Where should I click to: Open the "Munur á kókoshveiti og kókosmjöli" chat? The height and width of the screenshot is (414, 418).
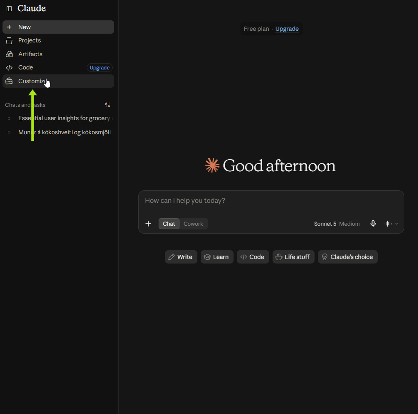[59, 132]
